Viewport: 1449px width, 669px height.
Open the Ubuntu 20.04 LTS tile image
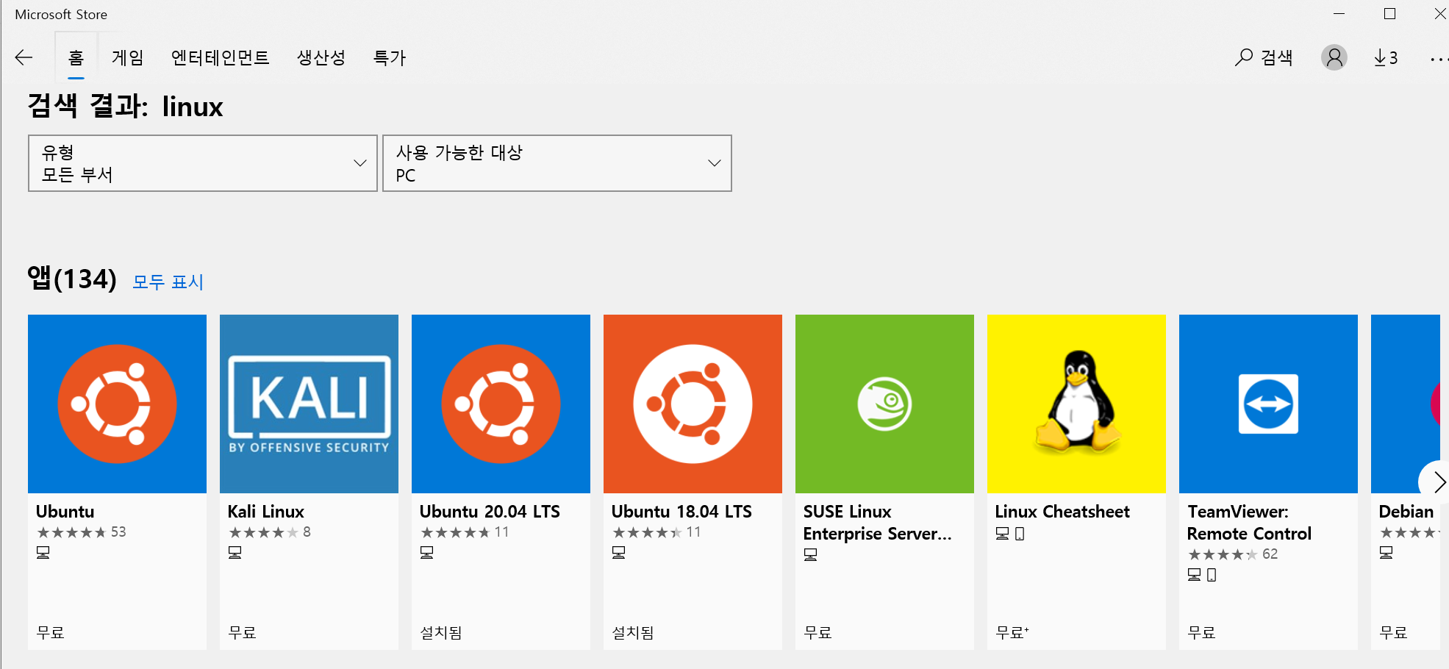[501, 404]
